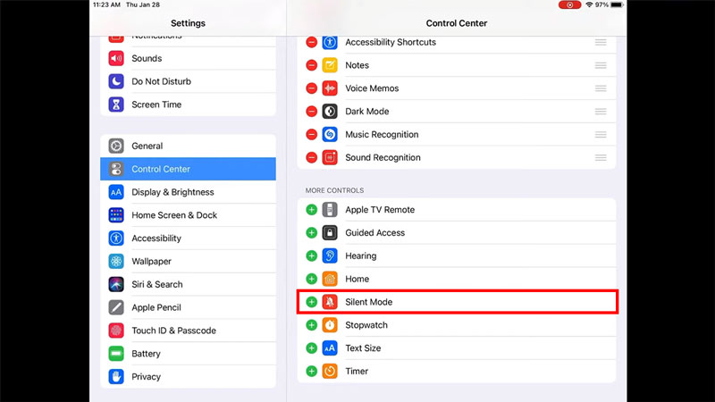
Task: Add Timer with green plus button
Action: click(311, 371)
